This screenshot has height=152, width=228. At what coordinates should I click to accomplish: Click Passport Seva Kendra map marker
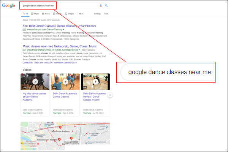pos(86,143)
